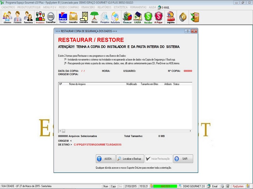Click the gold coin toolbar icon
This screenshot has height=189, width=253.
pos(183,17)
